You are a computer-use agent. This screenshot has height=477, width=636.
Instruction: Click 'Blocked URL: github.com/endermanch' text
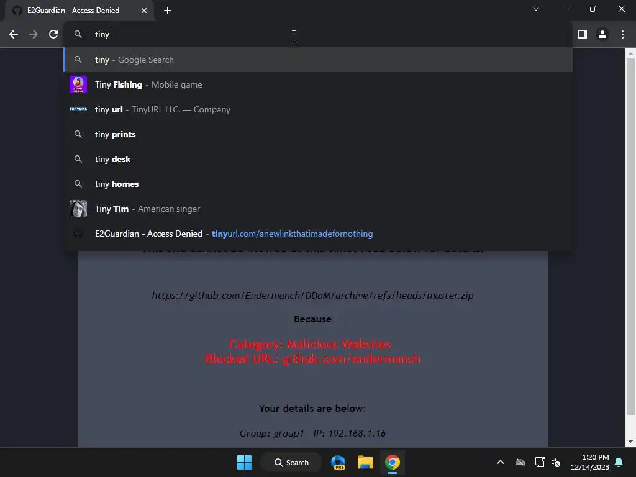pyautogui.click(x=313, y=358)
